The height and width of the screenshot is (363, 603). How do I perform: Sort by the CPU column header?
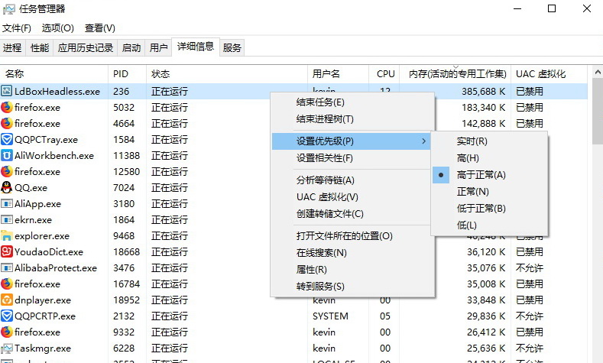[384, 74]
